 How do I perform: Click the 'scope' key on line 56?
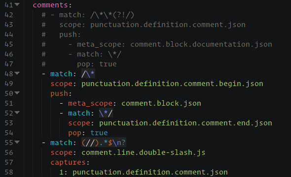coord(61,153)
